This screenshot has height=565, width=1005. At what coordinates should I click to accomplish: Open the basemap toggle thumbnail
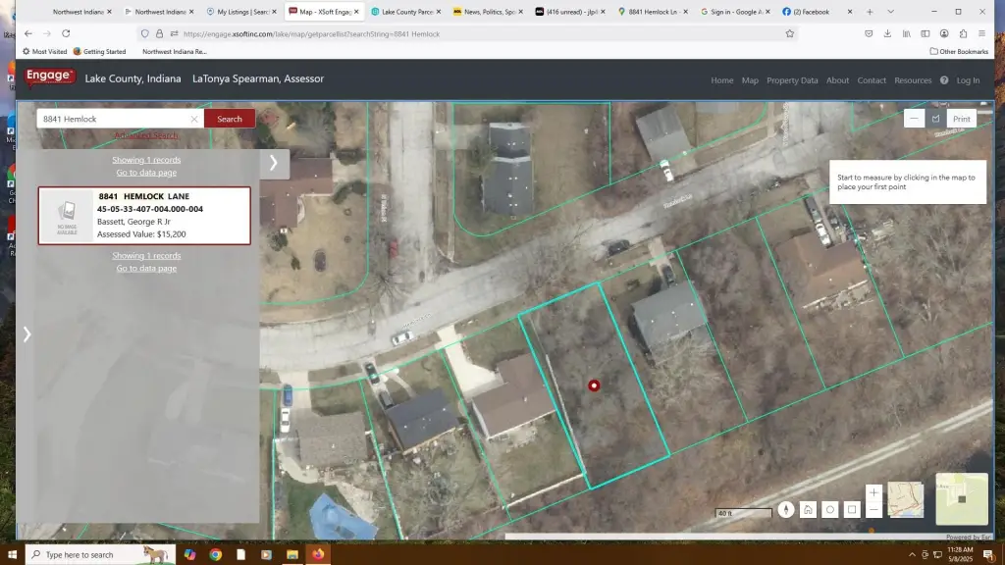pos(905,500)
